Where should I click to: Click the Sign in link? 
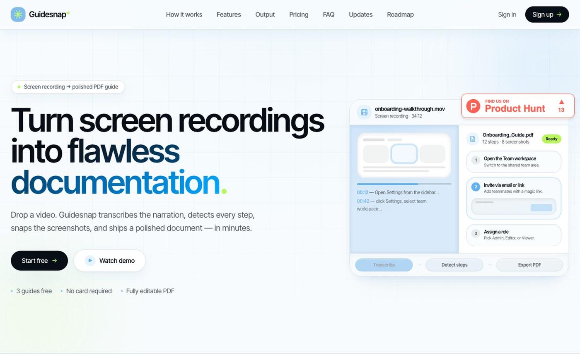pos(507,14)
